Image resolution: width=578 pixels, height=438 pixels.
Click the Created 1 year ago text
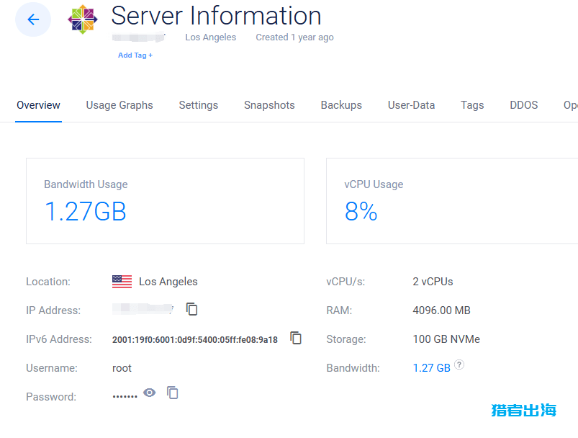click(x=294, y=37)
